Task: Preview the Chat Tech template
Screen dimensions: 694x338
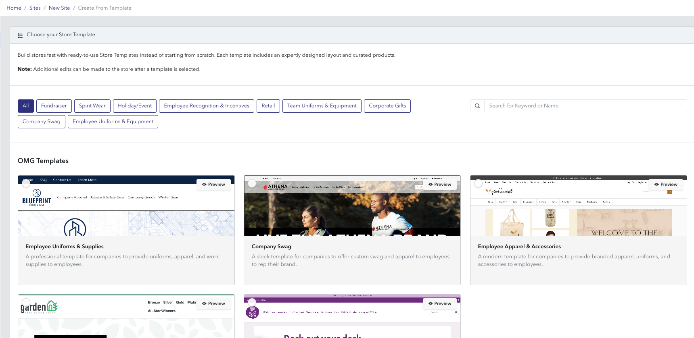Action: pos(440,304)
